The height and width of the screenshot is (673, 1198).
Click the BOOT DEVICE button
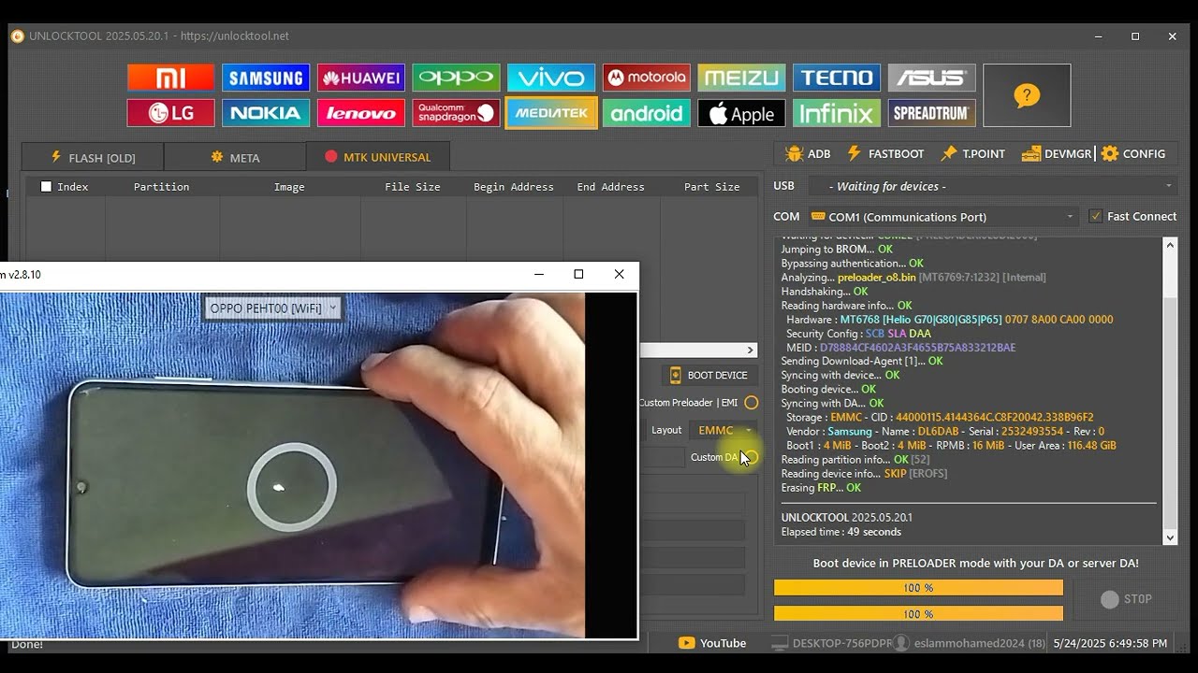[710, 376]
